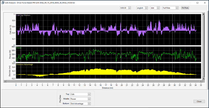Click the divider handle between CdA and Power plots
209x108 pixels.
[x=108, y=46]
